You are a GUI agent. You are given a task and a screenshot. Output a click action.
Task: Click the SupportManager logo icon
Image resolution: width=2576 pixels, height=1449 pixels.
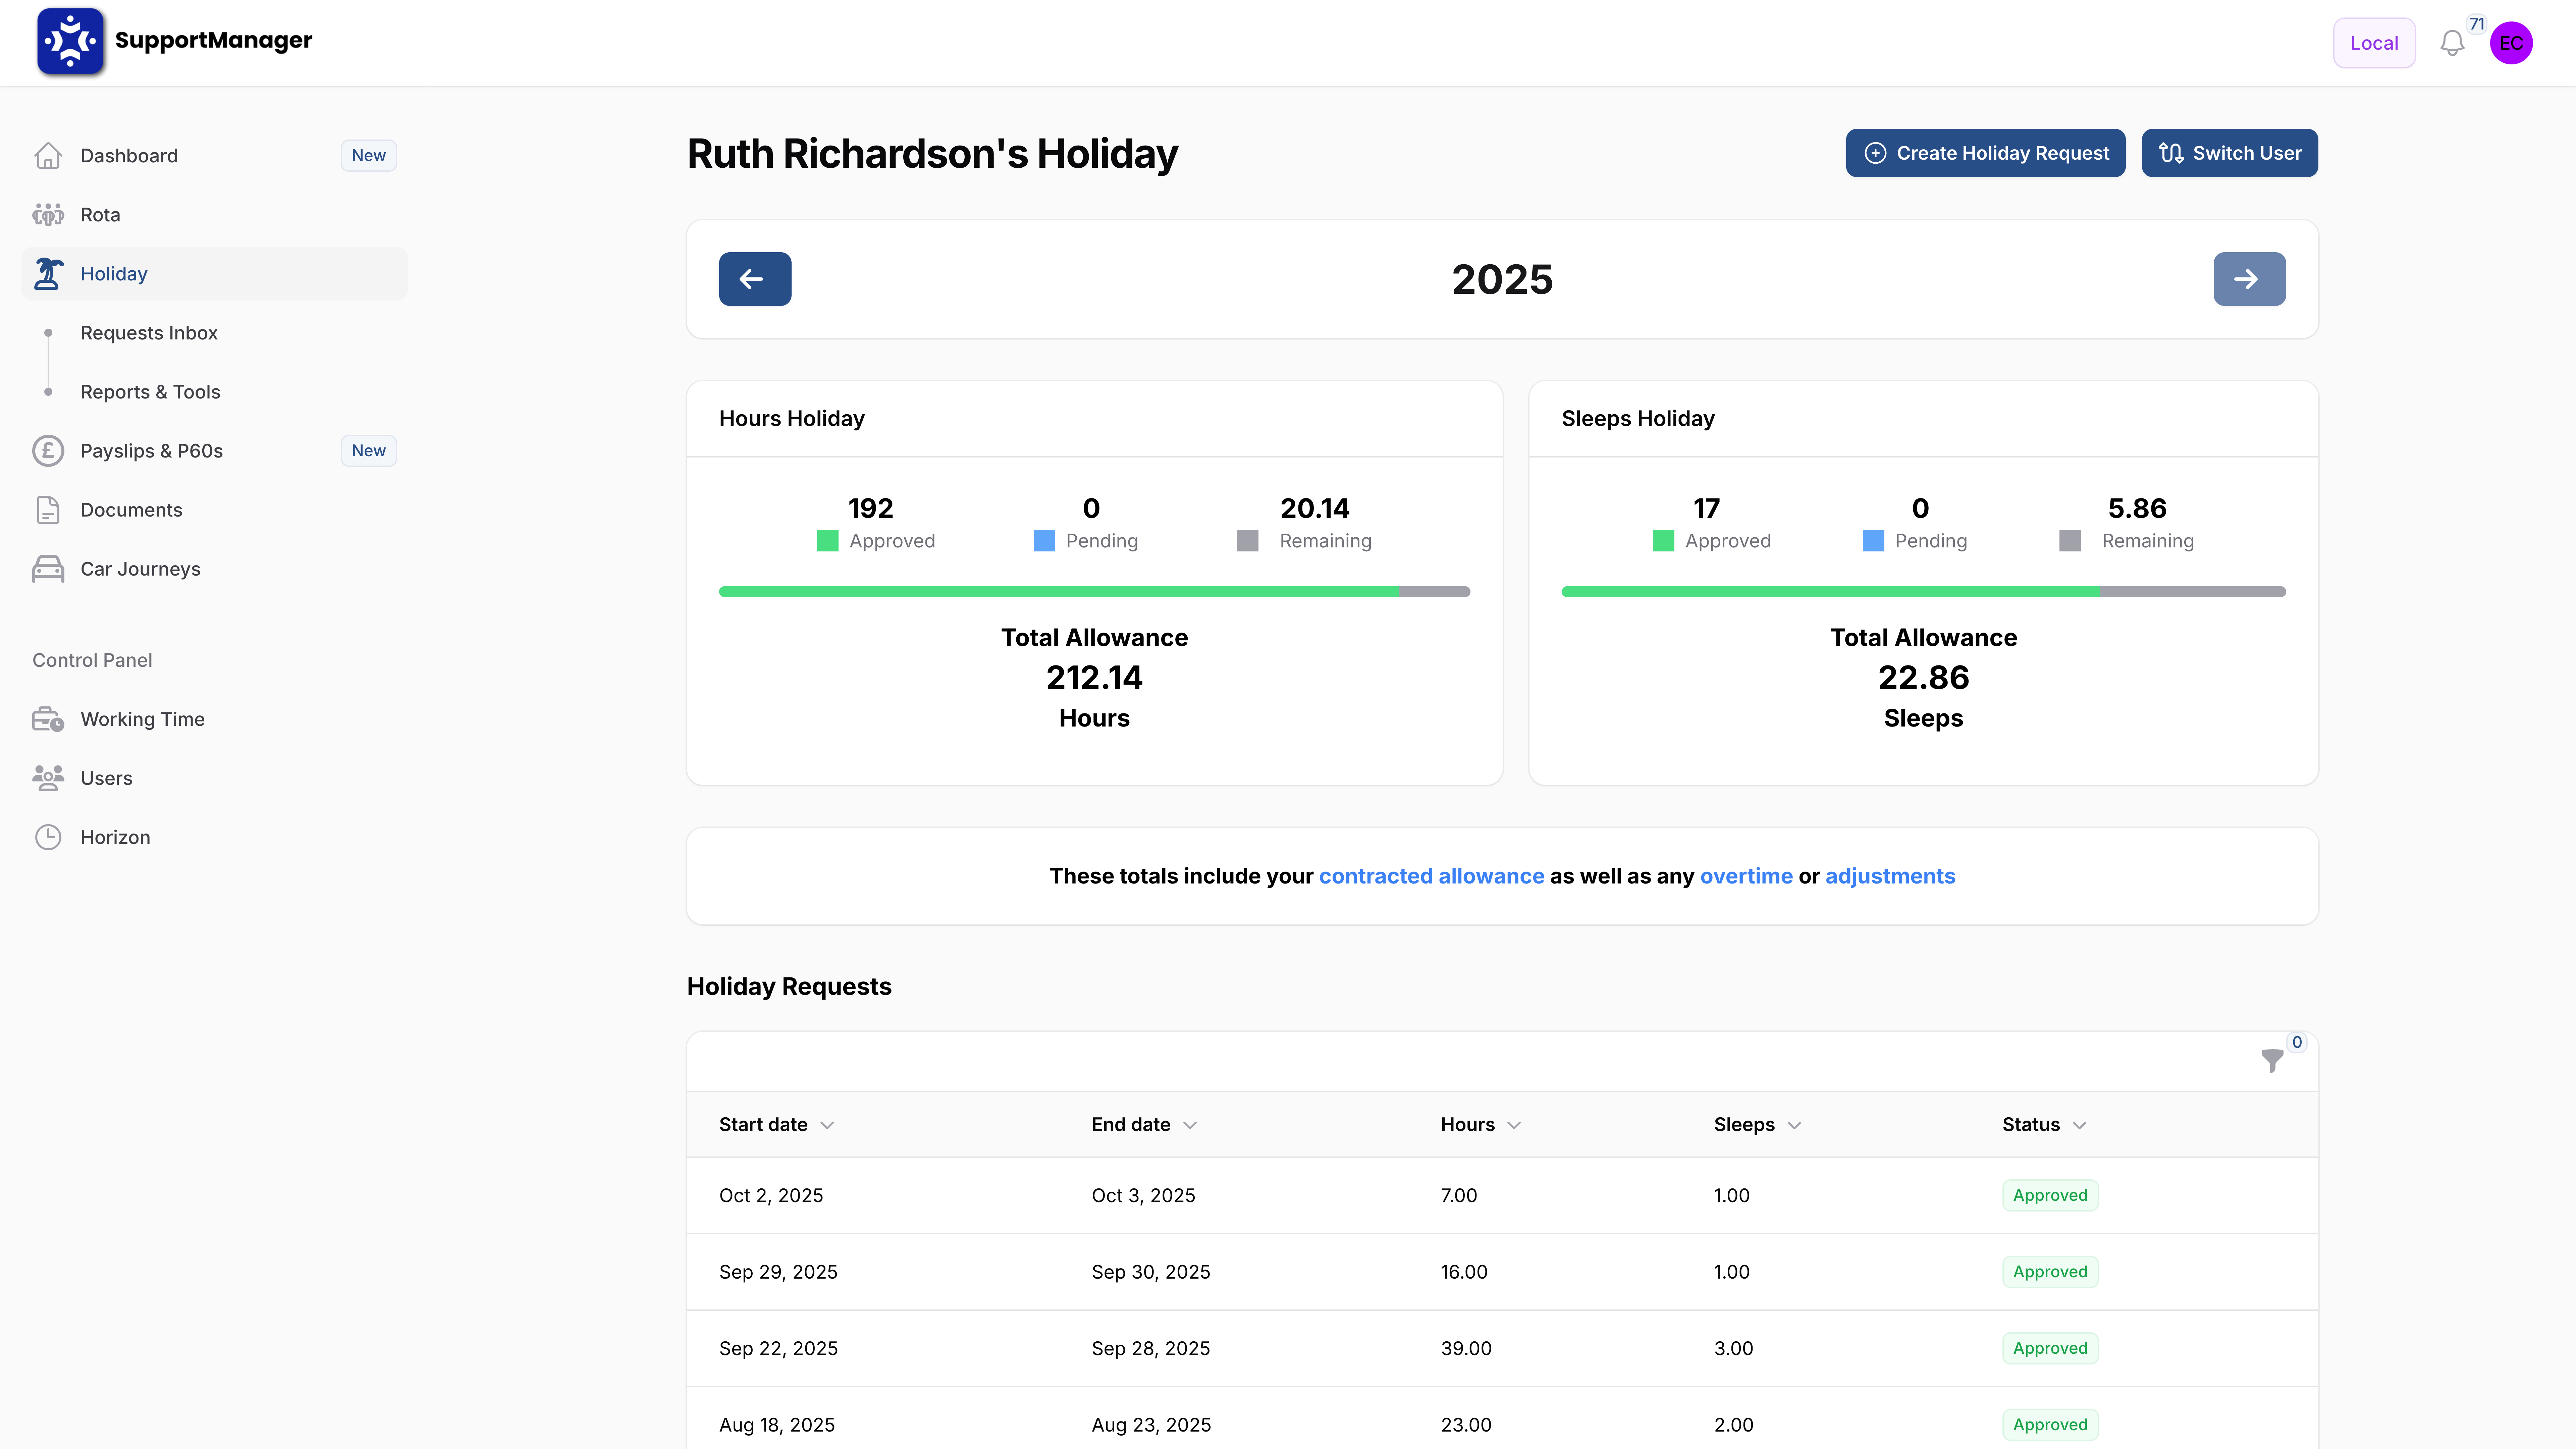70,41
